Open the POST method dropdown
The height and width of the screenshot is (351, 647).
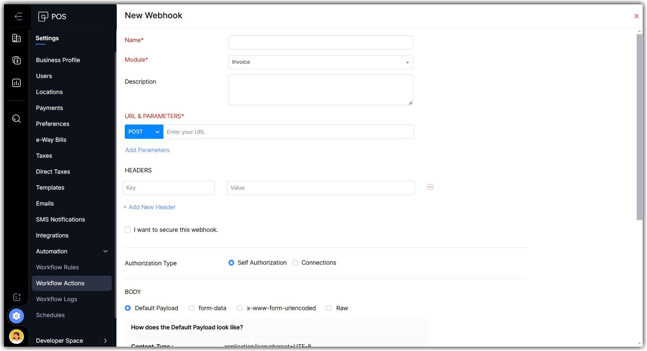point(144,132)
